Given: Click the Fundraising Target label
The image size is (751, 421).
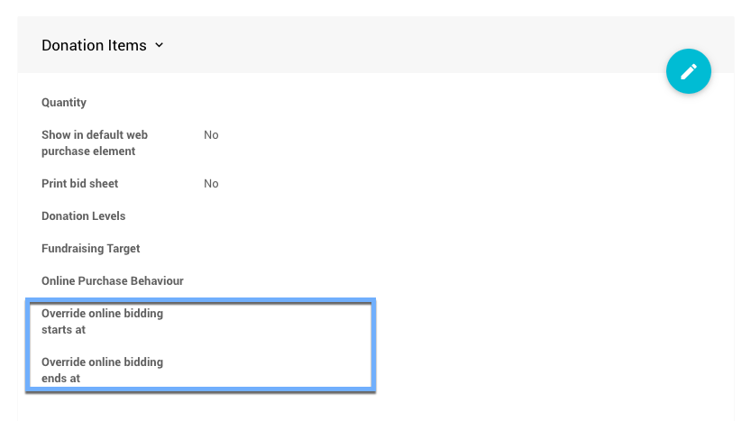Looking at the screenshot, I should [x=91, y=249].
